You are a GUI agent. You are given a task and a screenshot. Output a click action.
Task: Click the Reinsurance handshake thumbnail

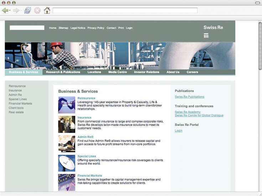[67, 105]
